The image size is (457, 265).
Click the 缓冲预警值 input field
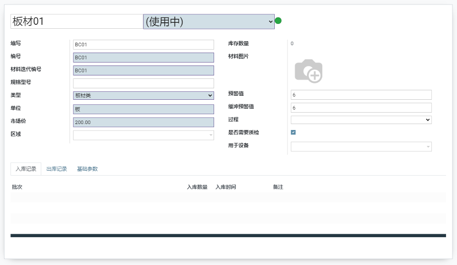coord(361,108)
